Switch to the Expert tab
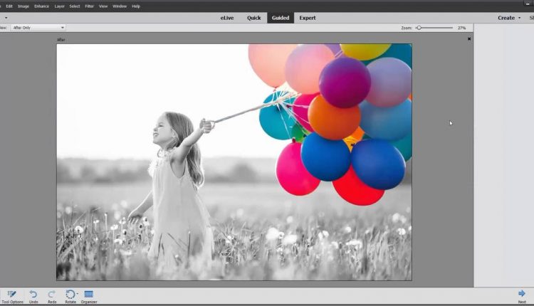This screenshot has height=306, width=534. (x=308, y=18)
